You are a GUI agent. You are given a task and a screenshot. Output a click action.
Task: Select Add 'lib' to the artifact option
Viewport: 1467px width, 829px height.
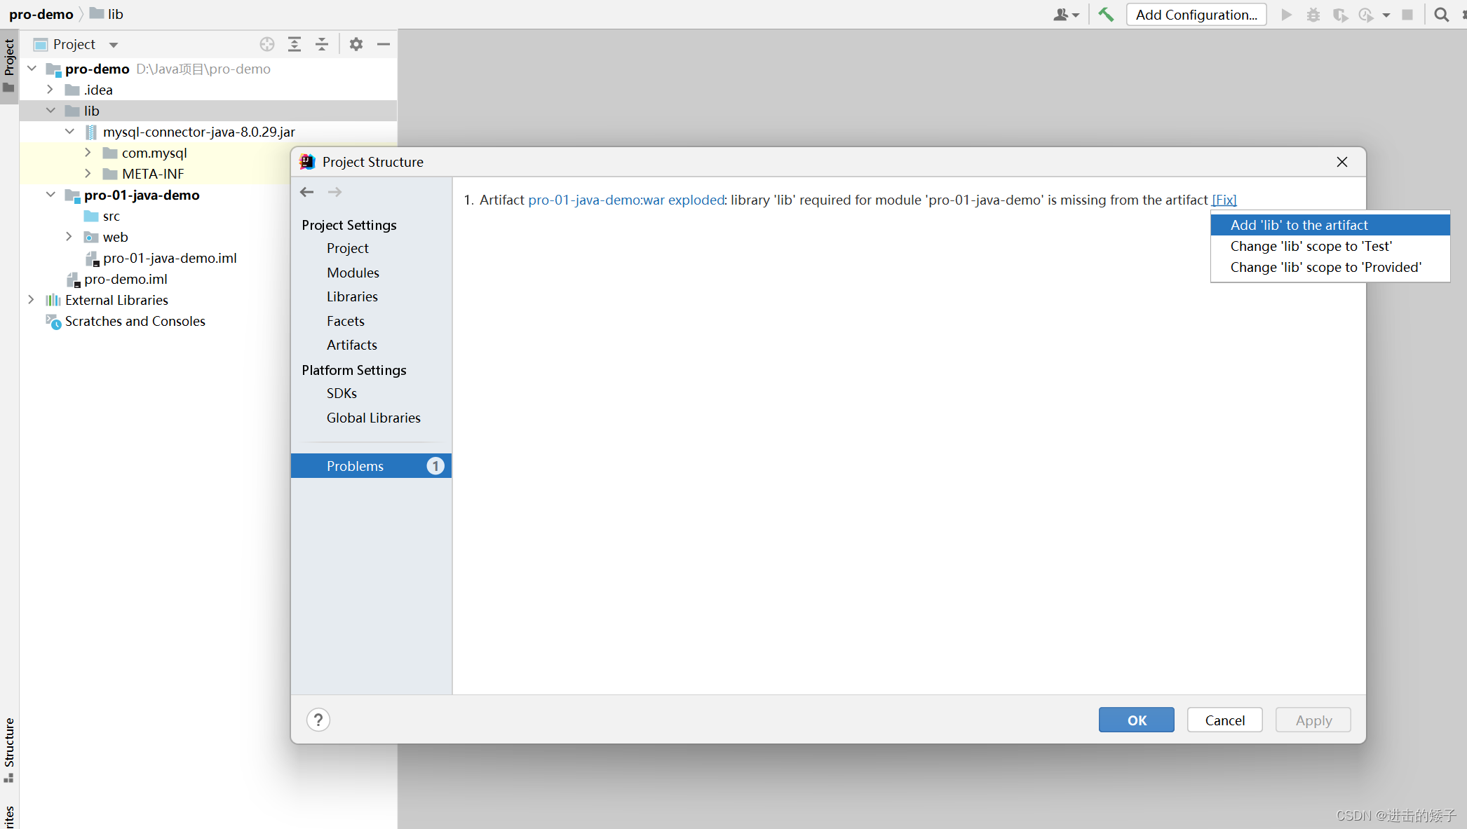1299,225
